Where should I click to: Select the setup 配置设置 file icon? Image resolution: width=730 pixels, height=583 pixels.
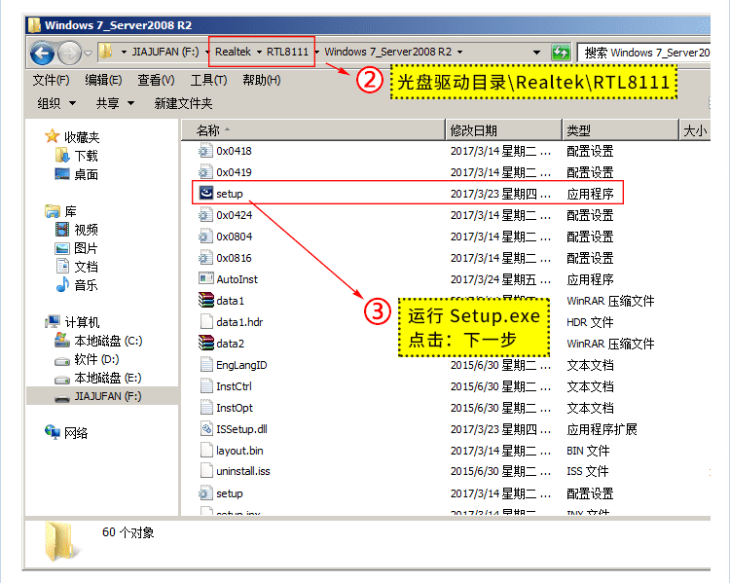[205, 492]
